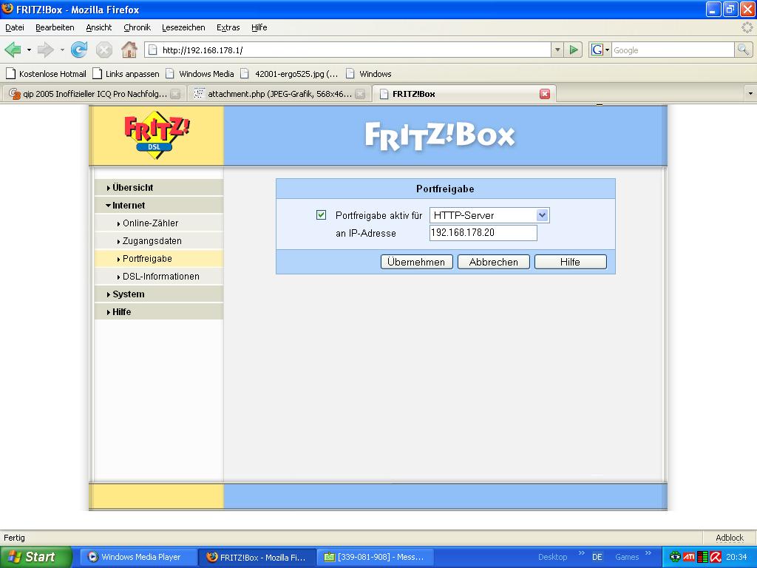Click the IP-Adresse input field
Screen dimensions: 757x568
tap(483, 233)
